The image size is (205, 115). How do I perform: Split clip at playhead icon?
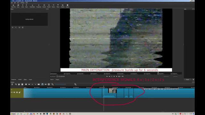coord(39,84)
